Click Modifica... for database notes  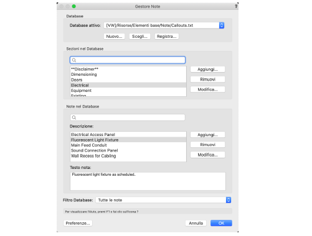tap(207, 155)
